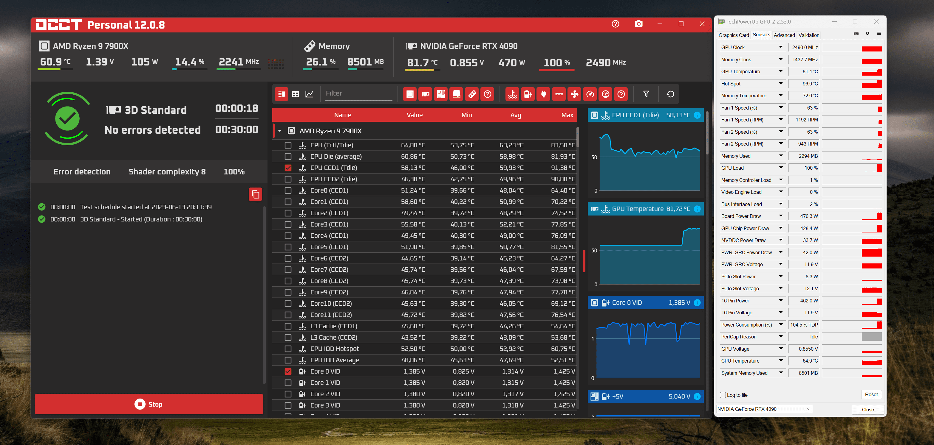Check the CPU (Tctl/Tdie) checkbox
The image size is (934, 445).
point(288,145)
